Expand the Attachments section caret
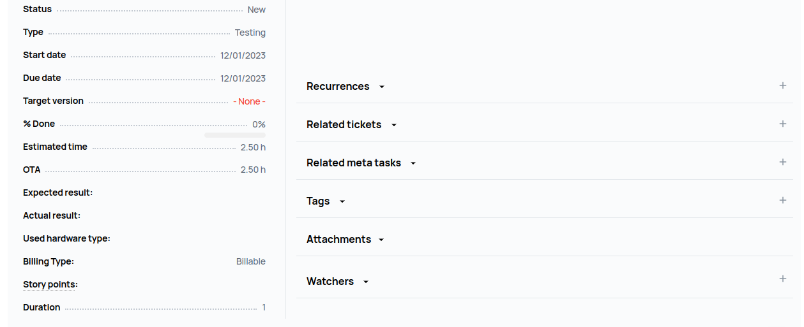Screen dimensions: 804x327 381,240
